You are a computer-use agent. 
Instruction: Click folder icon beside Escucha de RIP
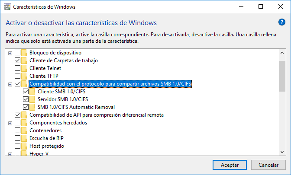coord(24,138)
